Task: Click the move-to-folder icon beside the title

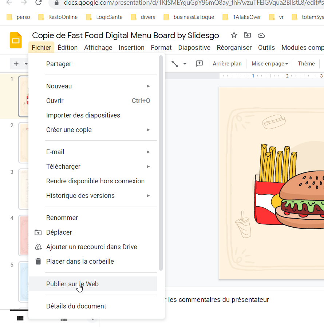Action: (x=248, y=35)
